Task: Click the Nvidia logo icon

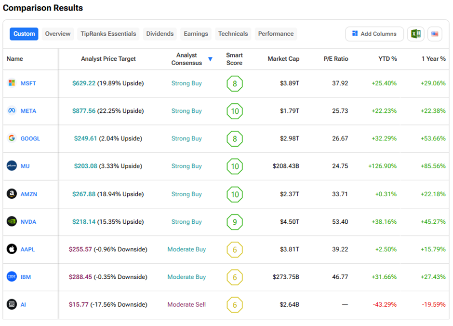Action: point(12,222)
